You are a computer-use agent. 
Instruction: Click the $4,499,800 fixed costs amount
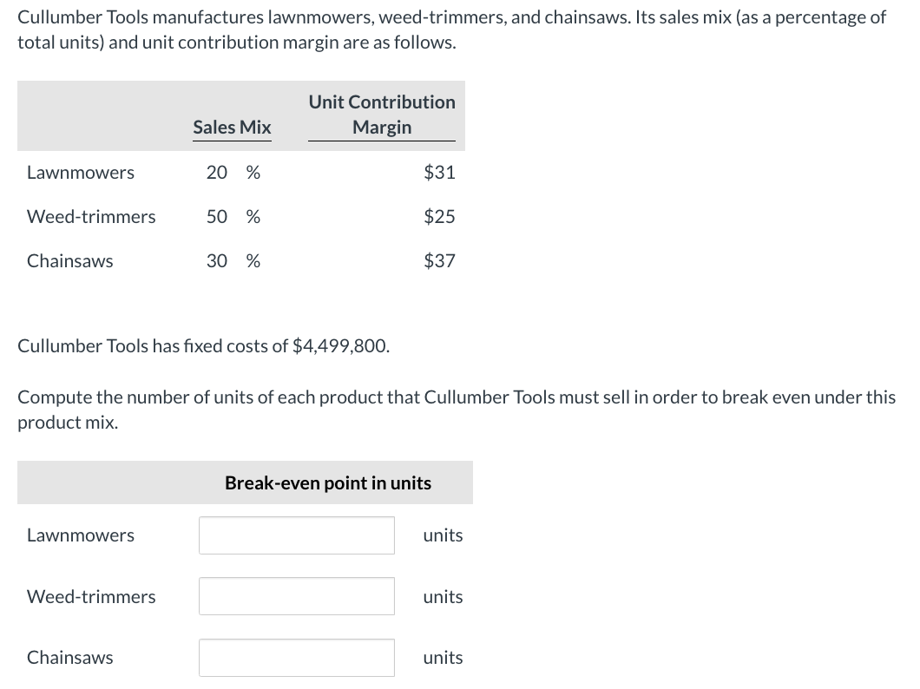(x=340, y=347)
